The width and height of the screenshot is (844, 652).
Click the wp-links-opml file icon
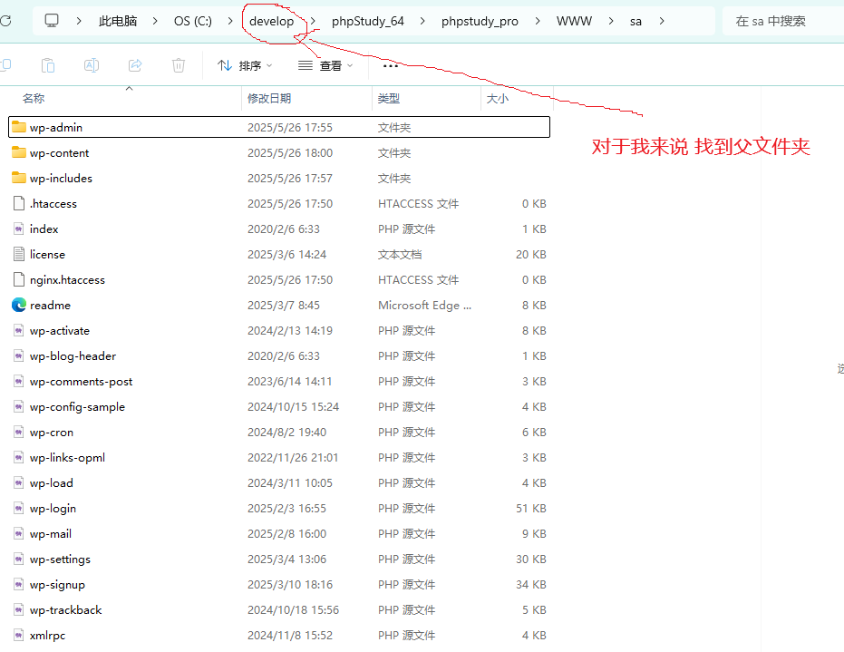click(x=19, y=457)
